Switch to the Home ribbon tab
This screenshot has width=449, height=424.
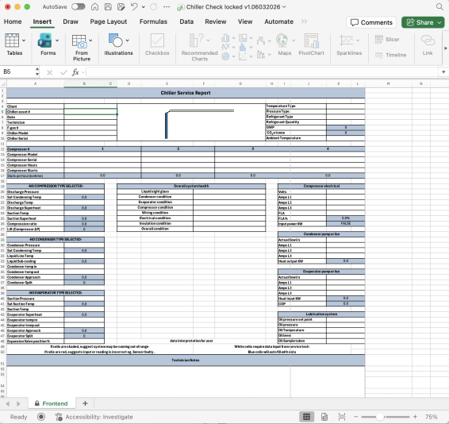13,21
